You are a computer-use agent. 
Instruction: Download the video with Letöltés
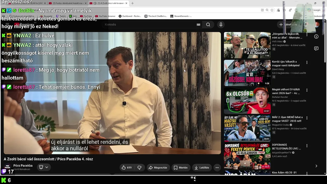202,168
